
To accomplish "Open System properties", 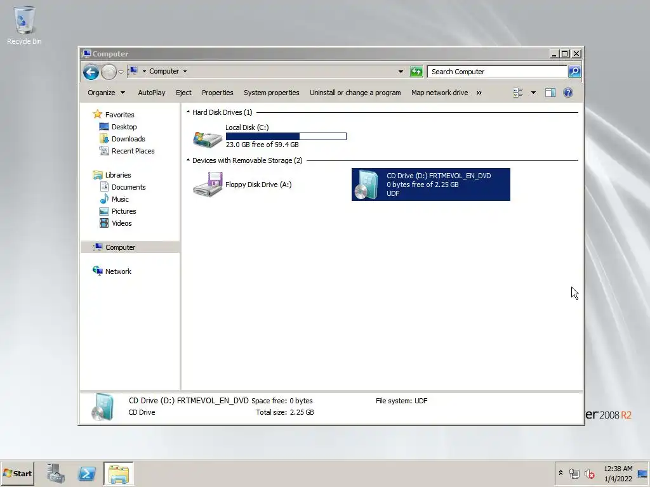I will point(272,93).
